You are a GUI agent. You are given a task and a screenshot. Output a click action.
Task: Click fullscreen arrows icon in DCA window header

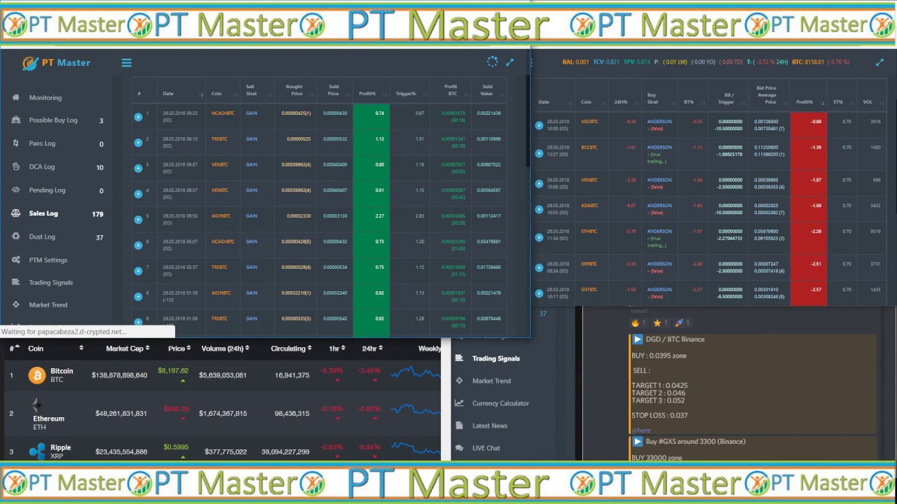880,62
